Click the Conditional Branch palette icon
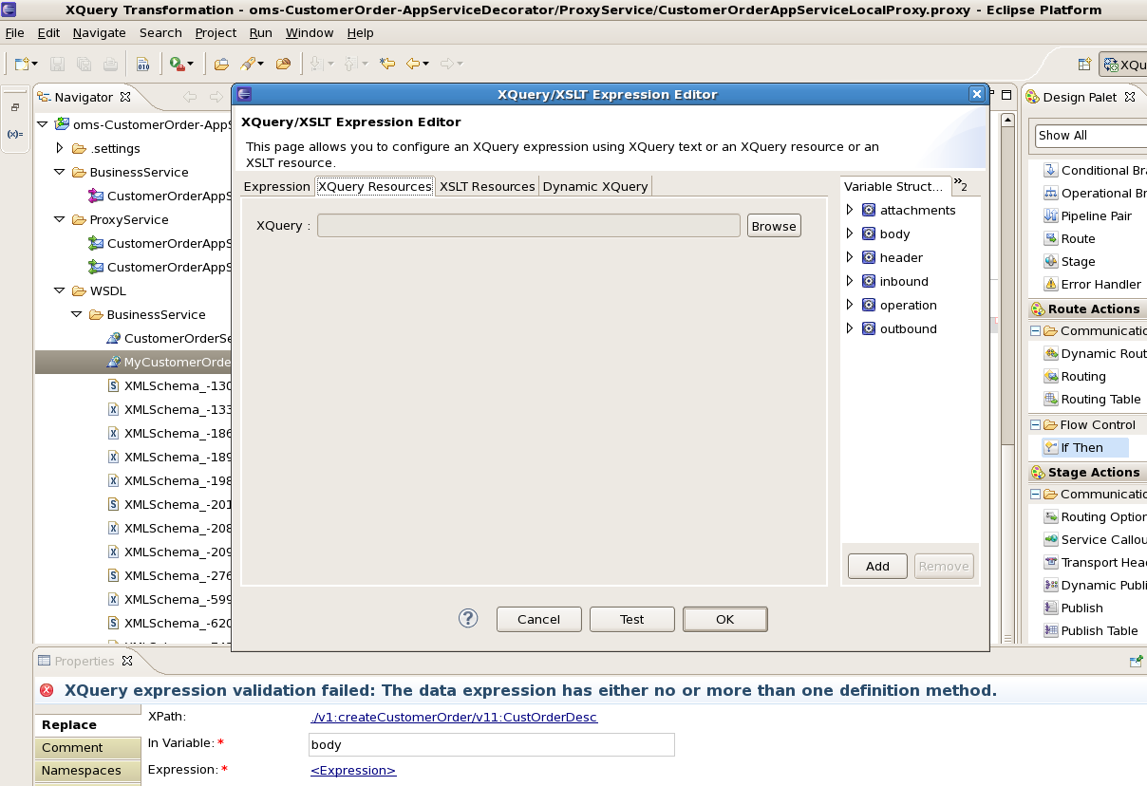Screen dimensions: 1147x786 point(1051,170)
